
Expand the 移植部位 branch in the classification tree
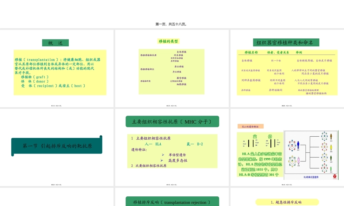pos(147,69)
